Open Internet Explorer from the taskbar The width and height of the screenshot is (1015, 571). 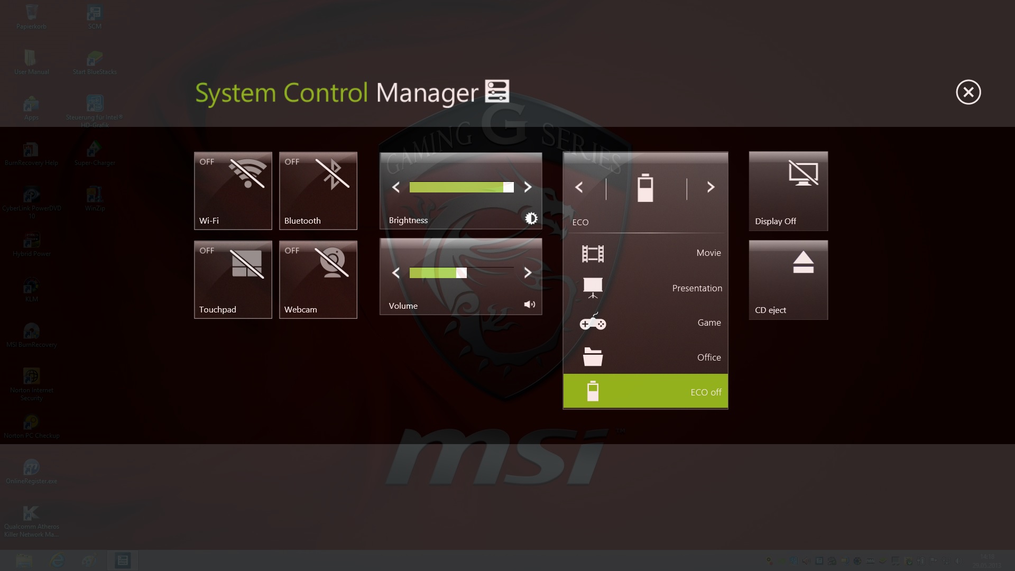pos(57,560)
